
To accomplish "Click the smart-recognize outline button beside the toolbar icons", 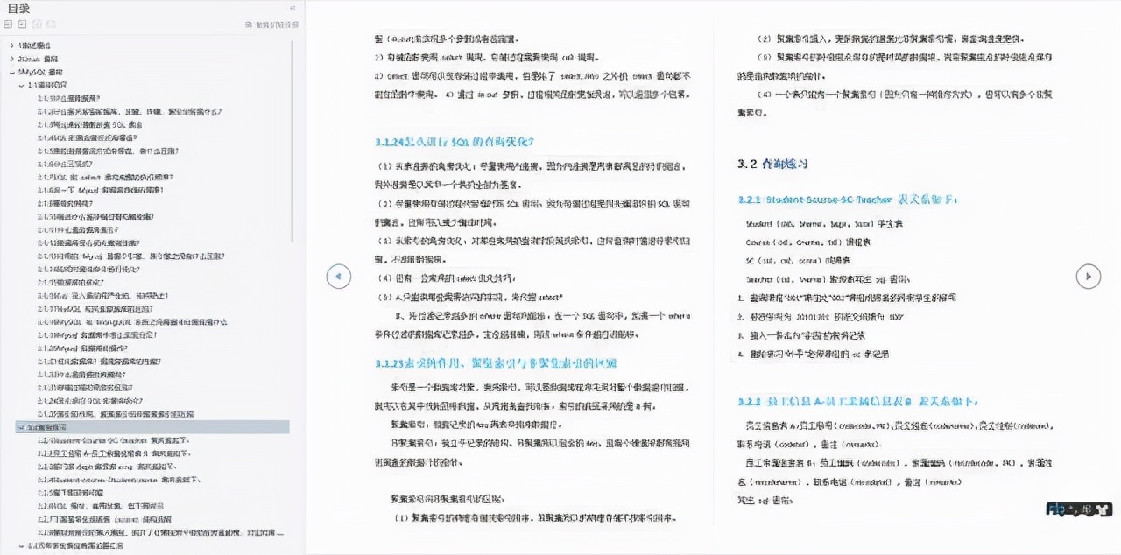I will point(272,25).
